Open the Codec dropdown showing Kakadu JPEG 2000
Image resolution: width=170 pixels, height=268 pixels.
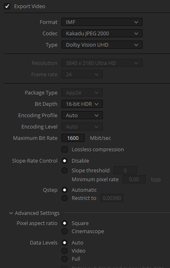coord(102,33)
